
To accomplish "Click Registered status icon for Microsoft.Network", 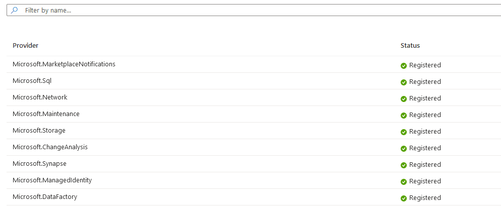I will (404, 98).
